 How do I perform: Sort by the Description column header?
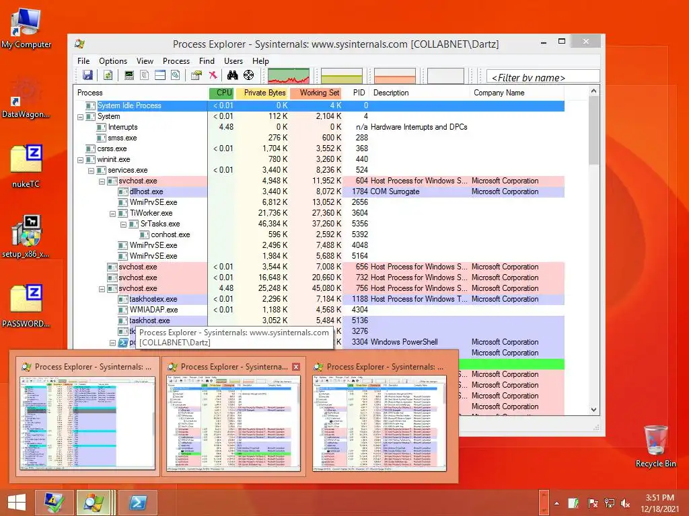coord(420,93)
